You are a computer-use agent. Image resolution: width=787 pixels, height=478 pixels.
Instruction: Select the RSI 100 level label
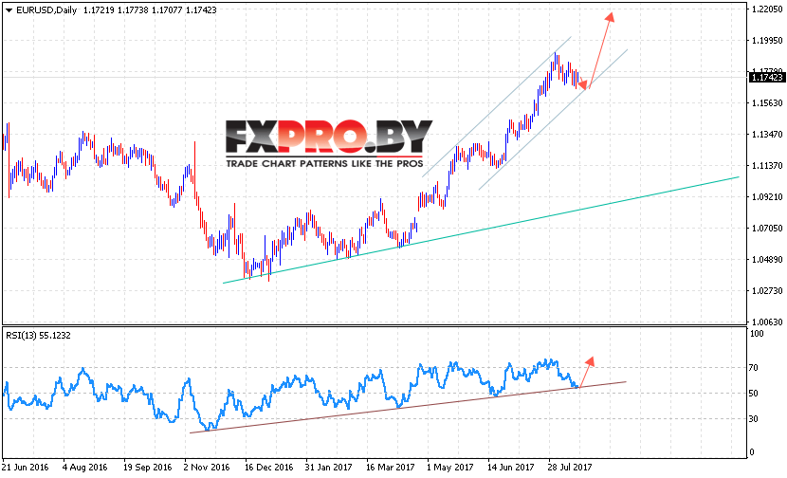[757, 334]
